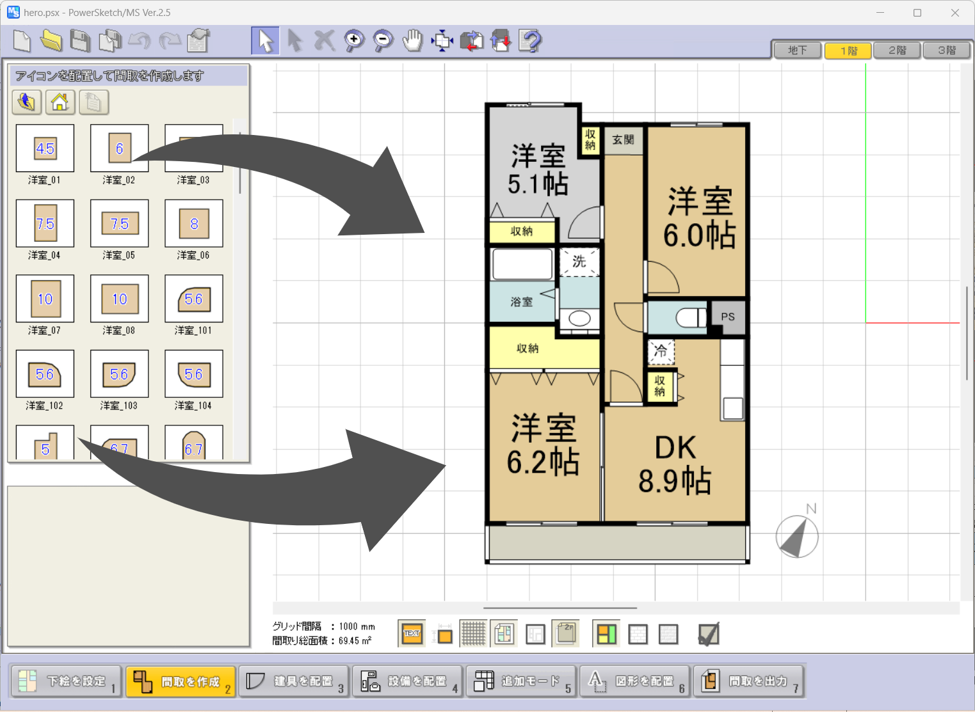The width and height of the screenshot is (975, 712).
Task: Click the Undo arrow icon
Action: (x=140, y=40)
